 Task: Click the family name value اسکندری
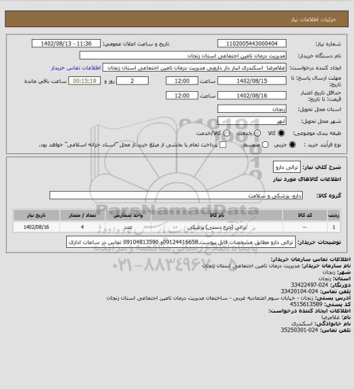(302, 323)
